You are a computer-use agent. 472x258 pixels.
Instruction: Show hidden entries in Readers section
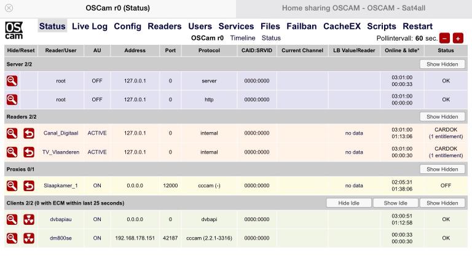coord(442,117)
